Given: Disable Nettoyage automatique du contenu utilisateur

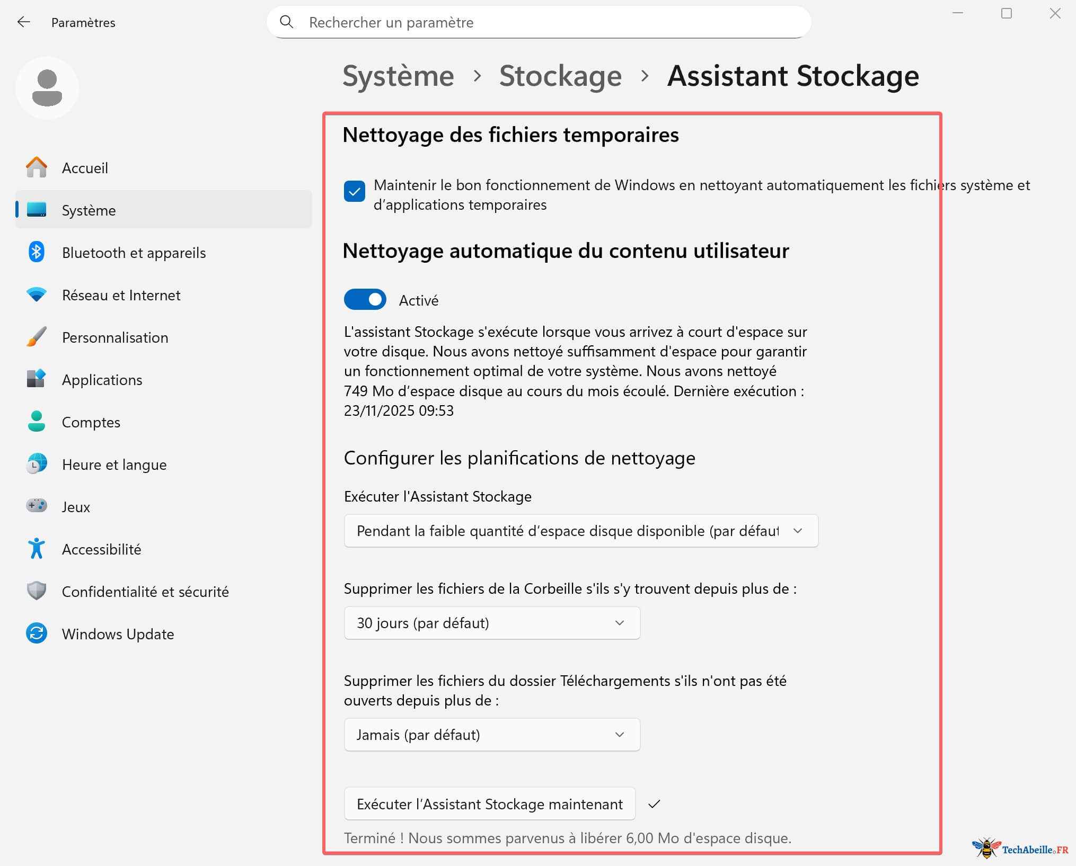Looking at the screenshot, I should click(365, 299).
